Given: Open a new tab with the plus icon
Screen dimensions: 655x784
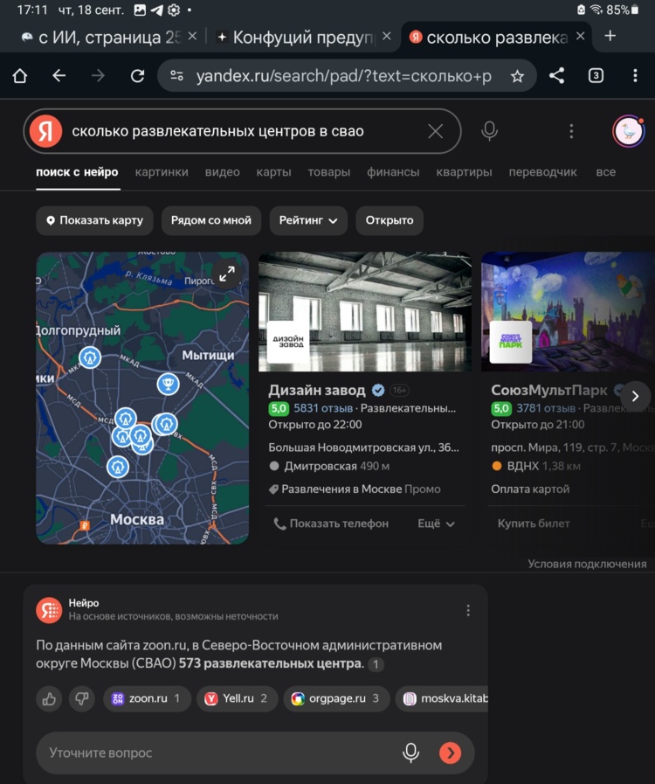Looking at the screenshot, I should point(610,36).
